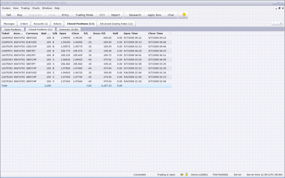Open the Help menu
Viewport: 285px width, 178px height.
(x=57, y=8)
